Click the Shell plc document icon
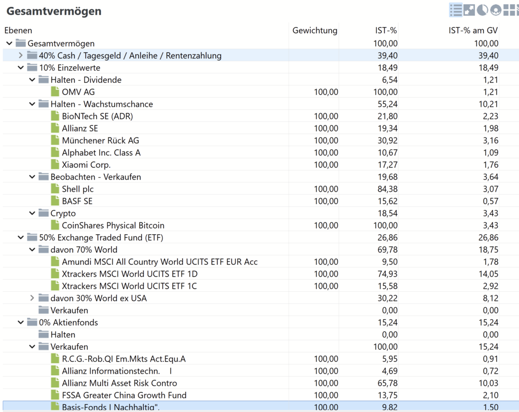Viewport: 519px width, 412px height. coord(55,189)
